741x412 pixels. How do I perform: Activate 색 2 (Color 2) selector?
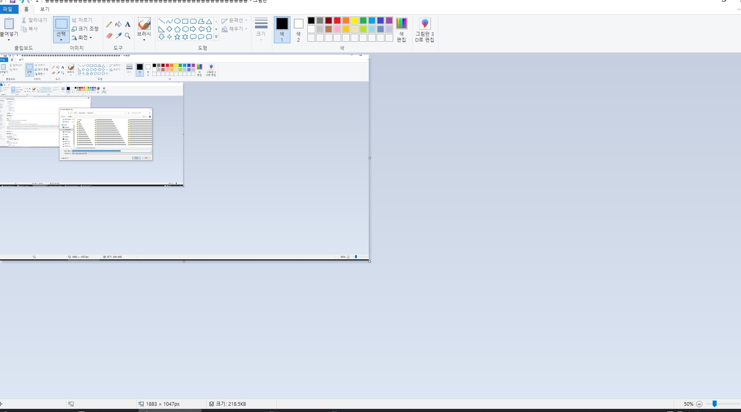click(x=298, y=30)
